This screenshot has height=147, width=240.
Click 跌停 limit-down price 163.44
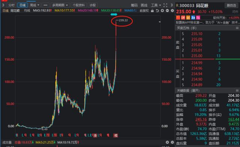(234, 119)
